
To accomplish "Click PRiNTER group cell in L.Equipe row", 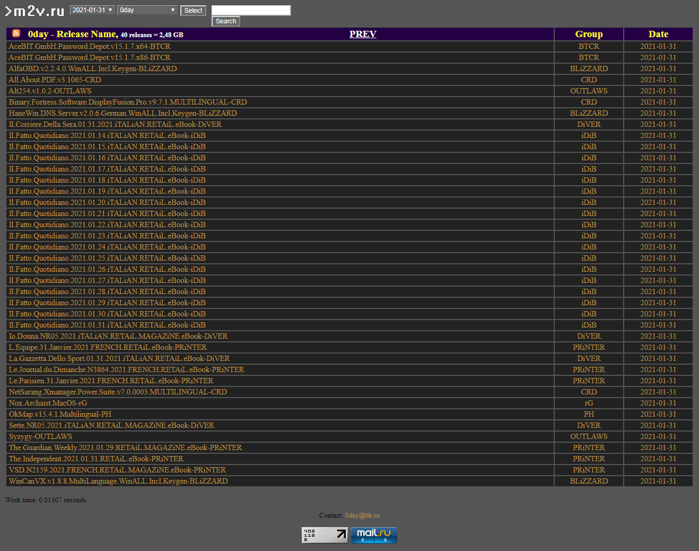I will (589, 347).
